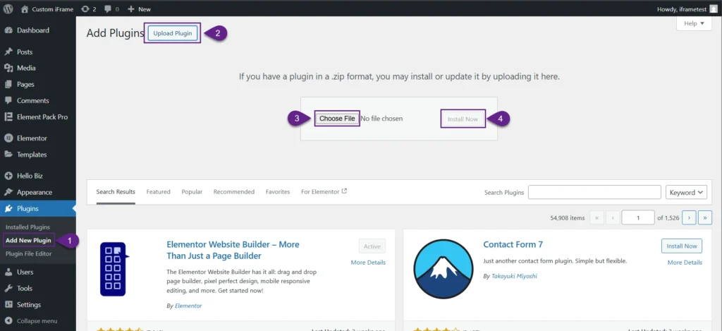The image size is (722, 331).
Task: Click the Appearance brush icon
Action: click(x=8, y=192)
